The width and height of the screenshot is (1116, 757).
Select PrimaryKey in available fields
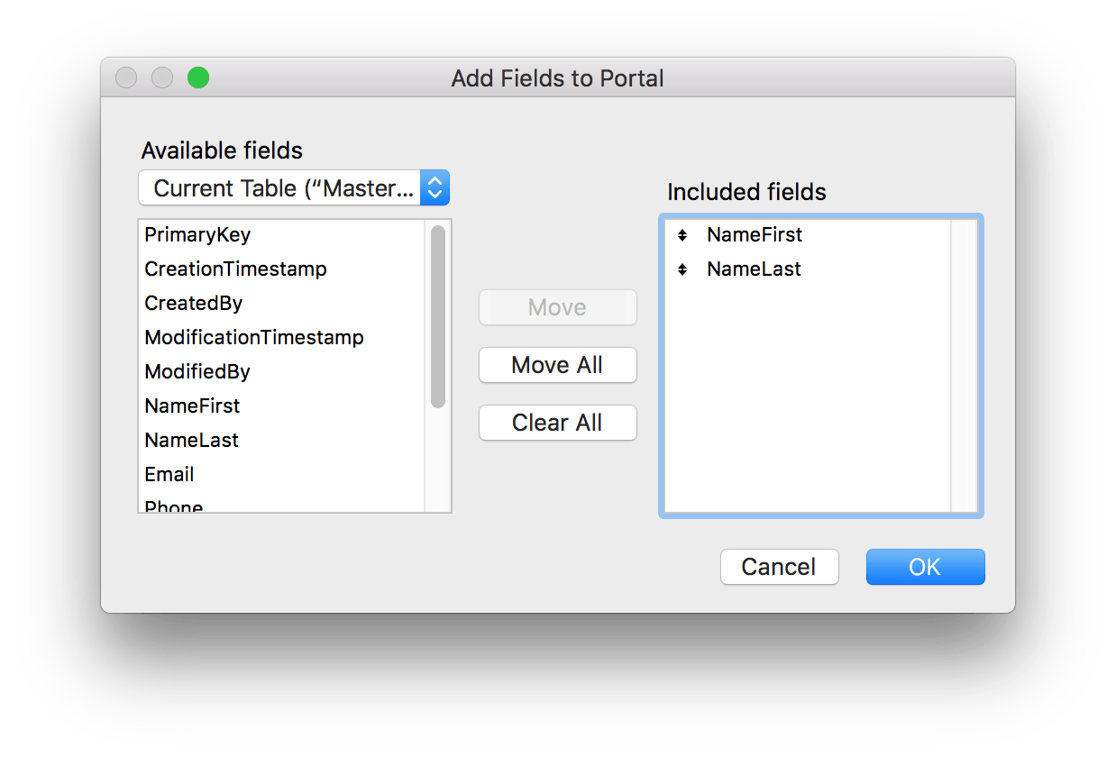point(197,235)
